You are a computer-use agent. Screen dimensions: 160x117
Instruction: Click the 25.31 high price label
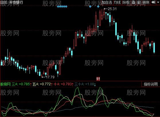pos(112,9)
